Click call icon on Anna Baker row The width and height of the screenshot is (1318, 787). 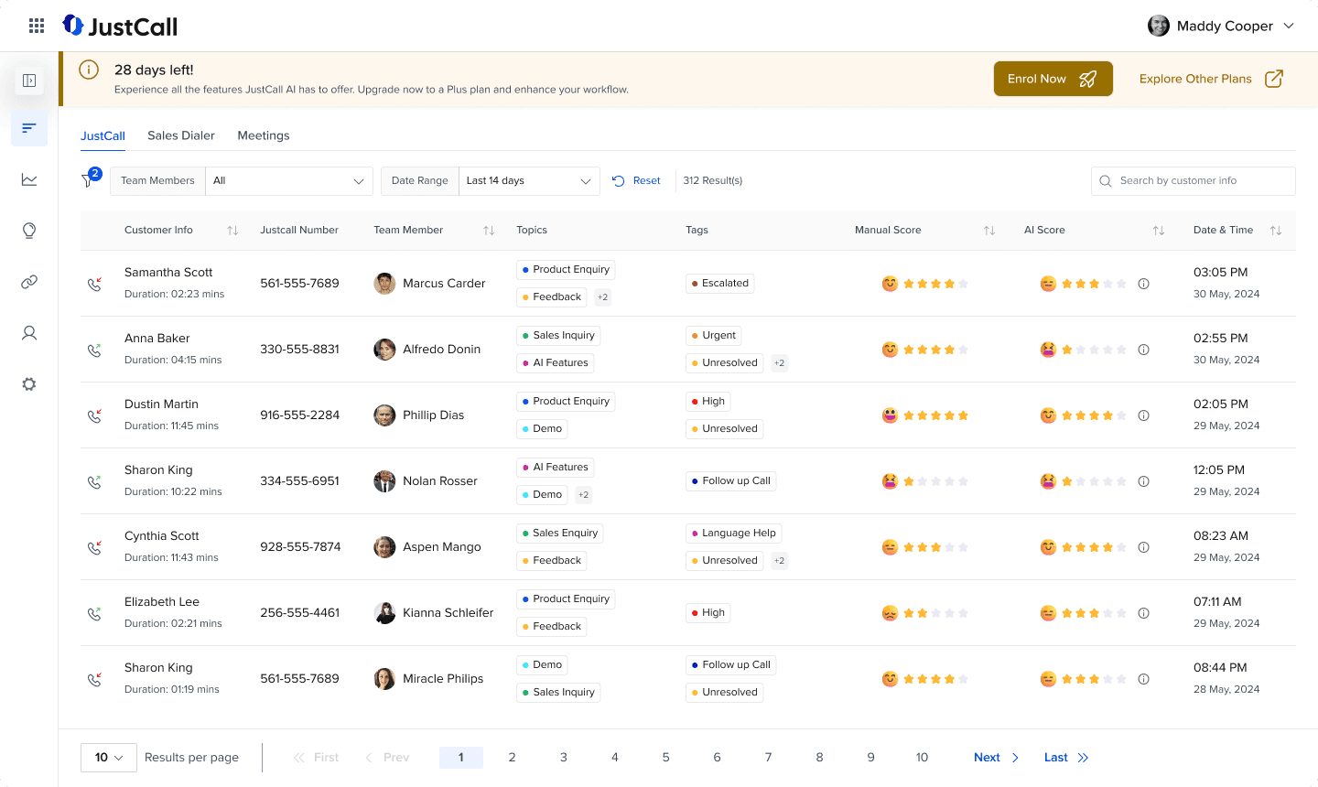94,350
